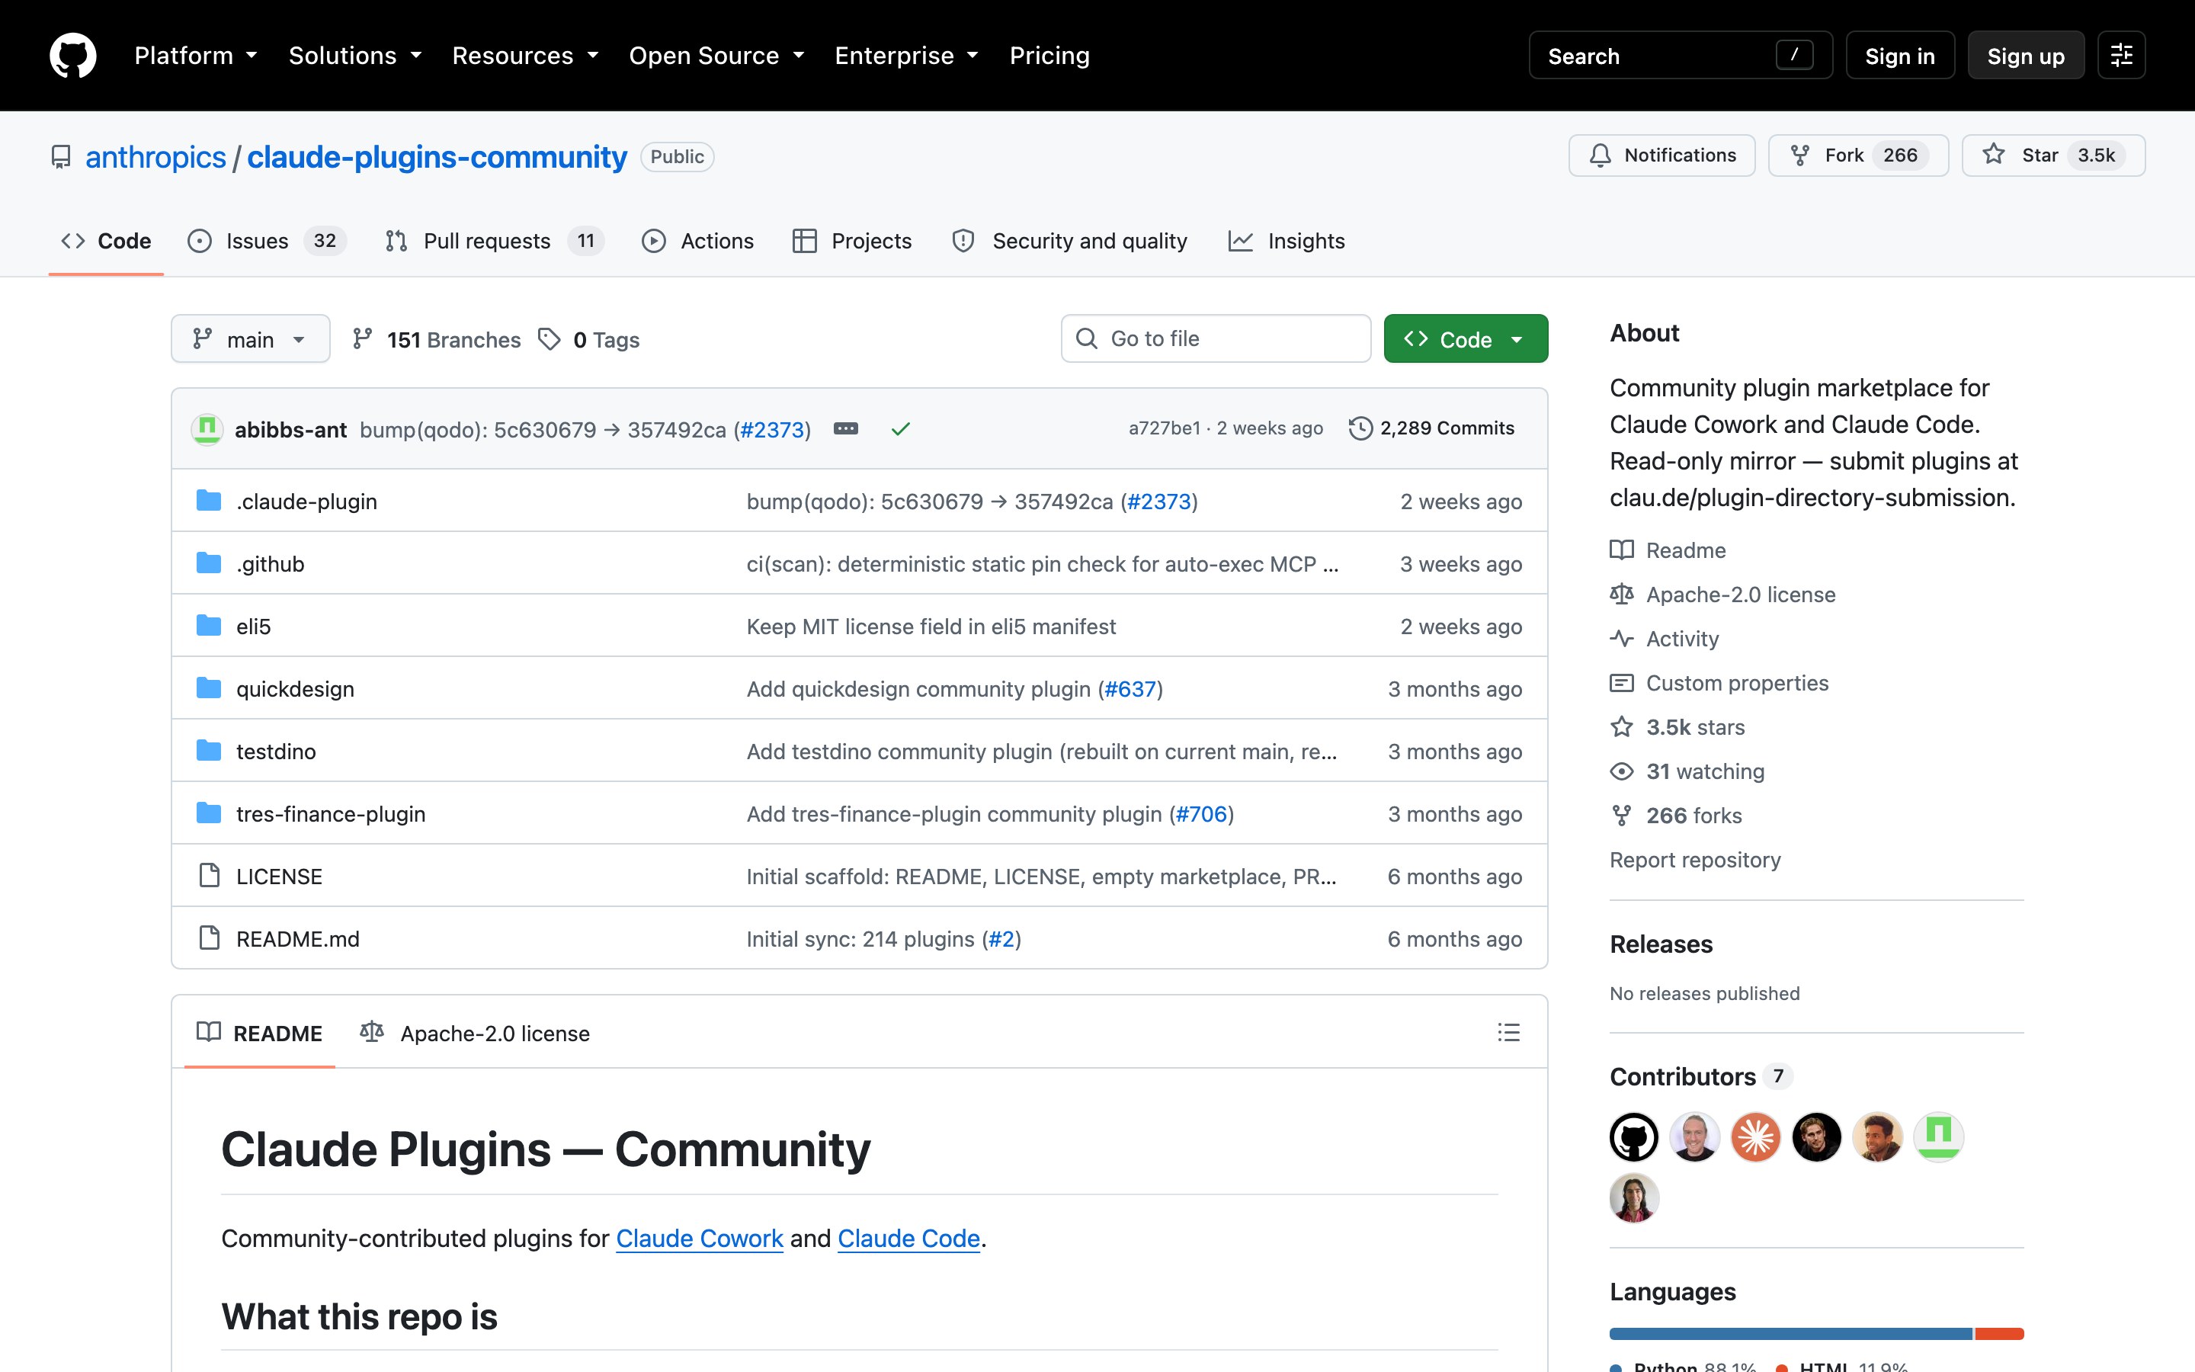Switch to the Issues tab
This screenshot has width=2195, height=1372.
(267, 240)
